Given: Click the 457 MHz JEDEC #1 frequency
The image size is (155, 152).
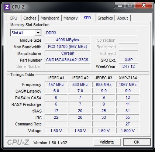Looking at the screenshot, I should (56, 84).
